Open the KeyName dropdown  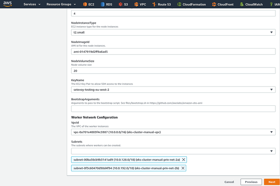(x=173, y=90)
